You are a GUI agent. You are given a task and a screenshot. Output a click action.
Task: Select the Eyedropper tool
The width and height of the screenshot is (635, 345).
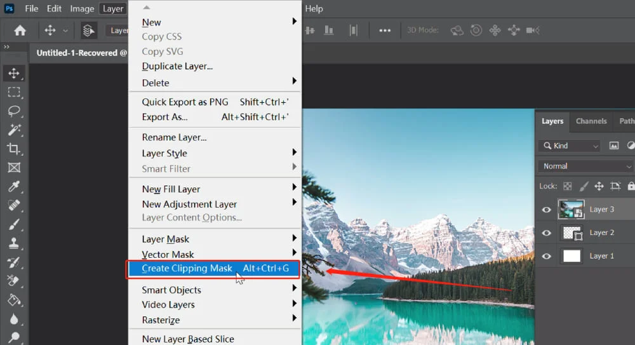click(14, 187)
